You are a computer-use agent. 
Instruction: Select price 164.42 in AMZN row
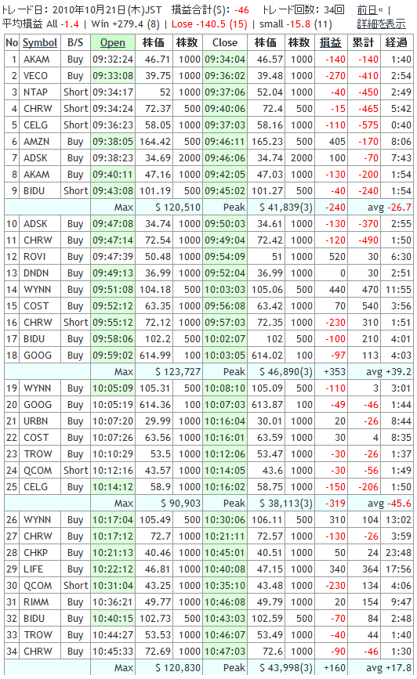coord(155,142)
